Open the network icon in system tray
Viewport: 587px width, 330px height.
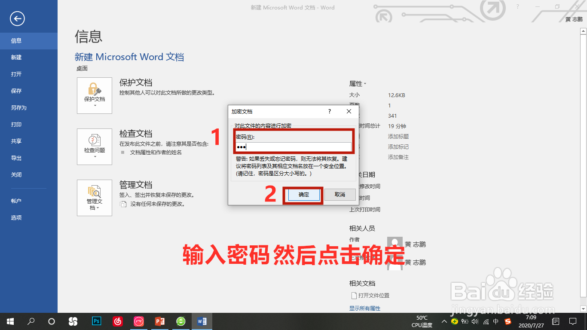pyautogui.click(x=485, y=321)
